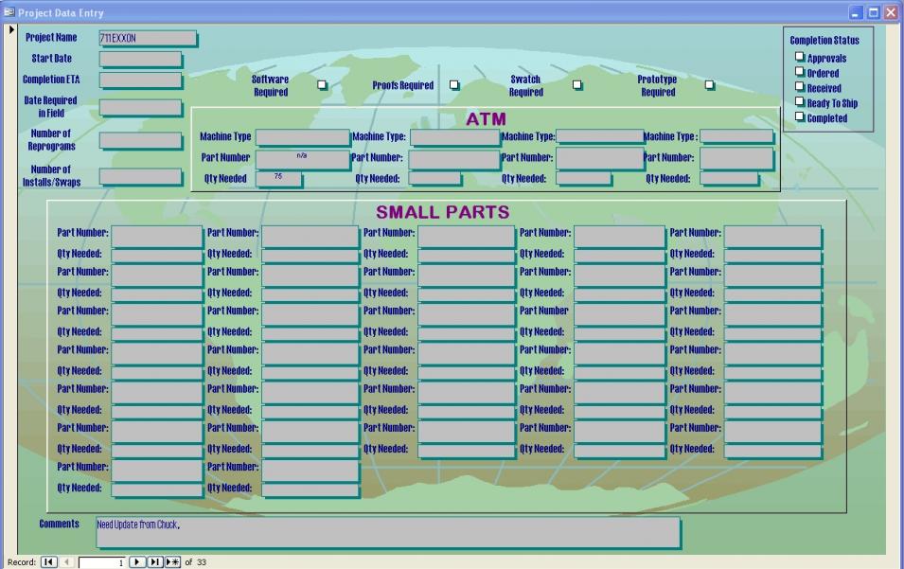This screenshot has height=569, width=904.
Task: Click the Comments text box
Action: (x=388, y=531)
